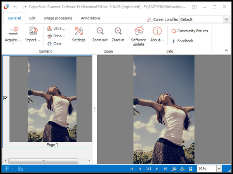The width and height of the screenshot is (233, 174).
Task: Uncheck the Page 1 thumbnail checkbox
Action: point(5,98)
